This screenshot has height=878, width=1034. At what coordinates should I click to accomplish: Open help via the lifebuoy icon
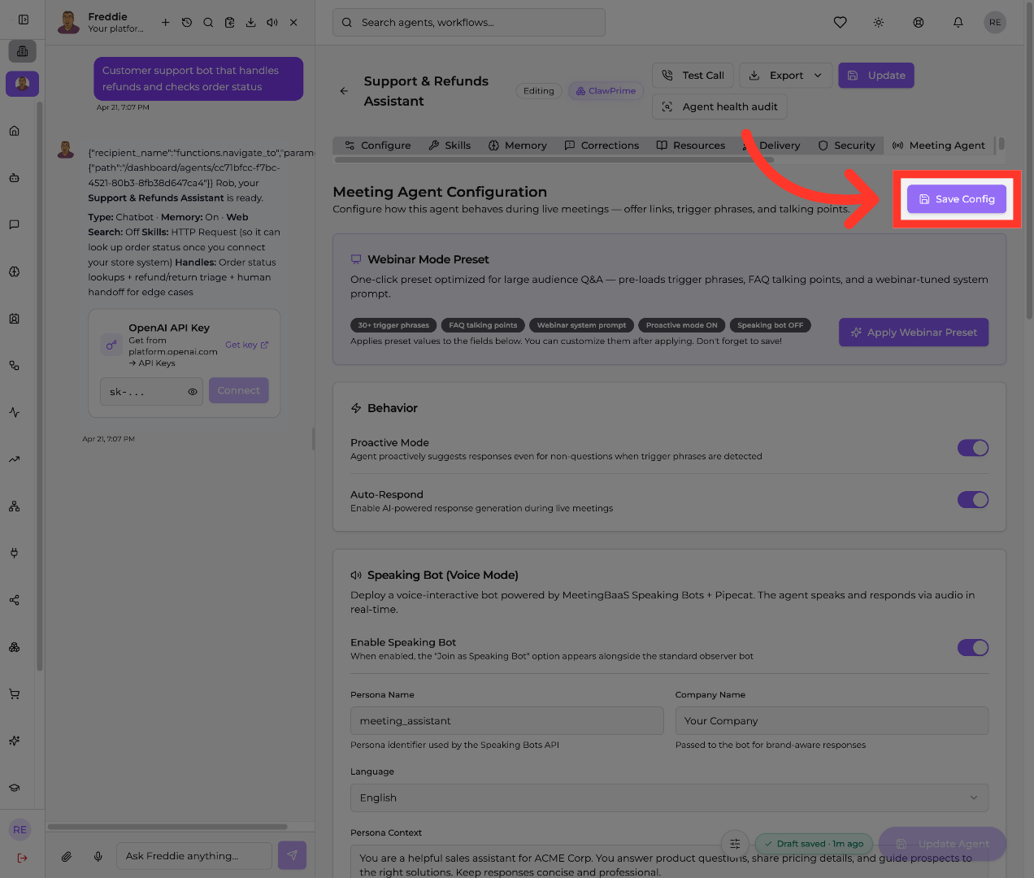pyautogui.click(x=919, y=23)
